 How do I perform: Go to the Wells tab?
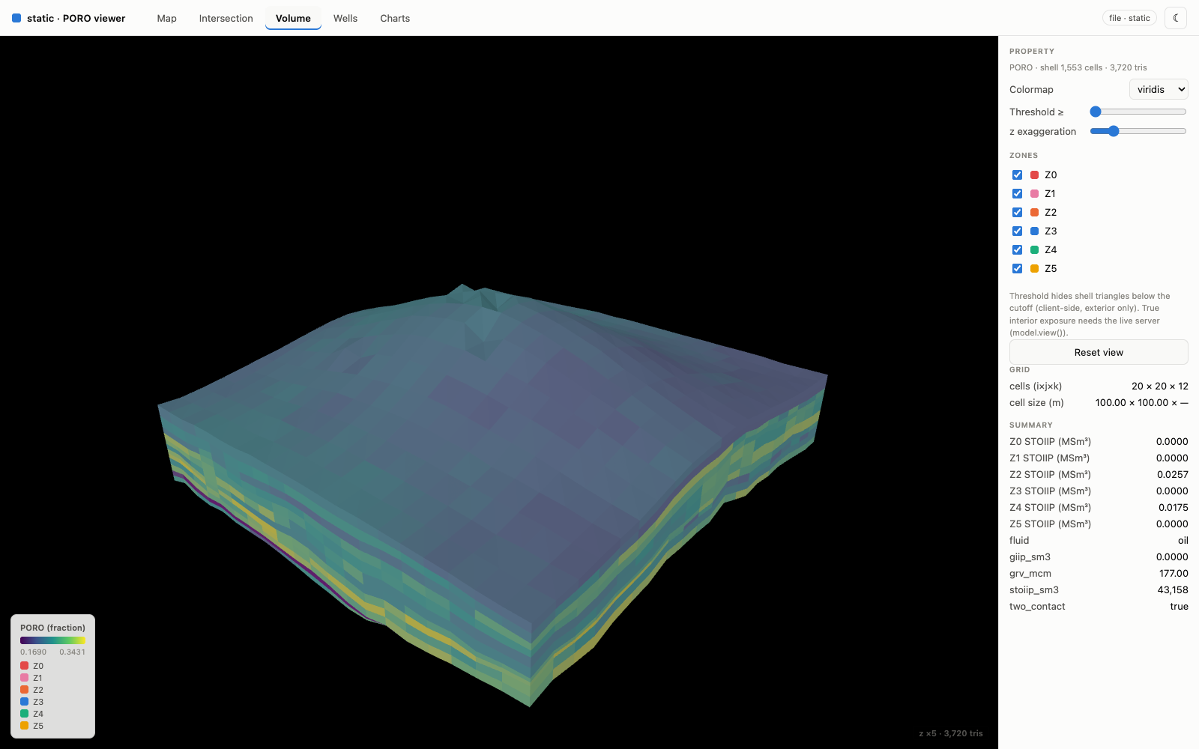click(345, 18)
